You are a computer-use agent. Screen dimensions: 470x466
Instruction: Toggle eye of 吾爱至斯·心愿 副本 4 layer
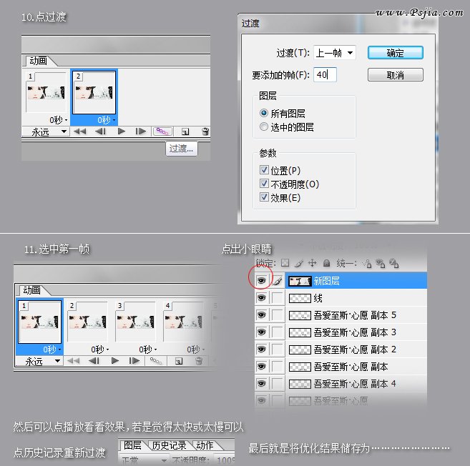[262, 384]
